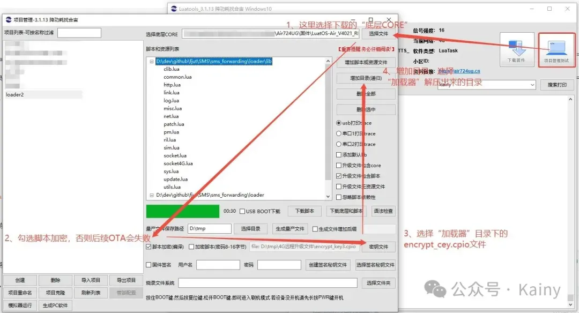Click script list scrollbar up arrow
579x313 pixels.
pos(328,61)
